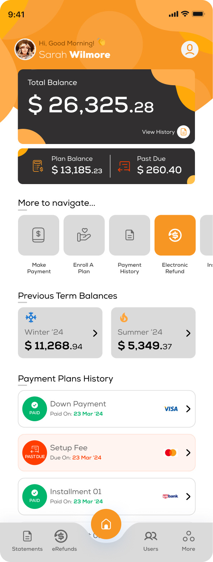
Task: Expand the Summer '24 balance details
Action: (188, 333)
